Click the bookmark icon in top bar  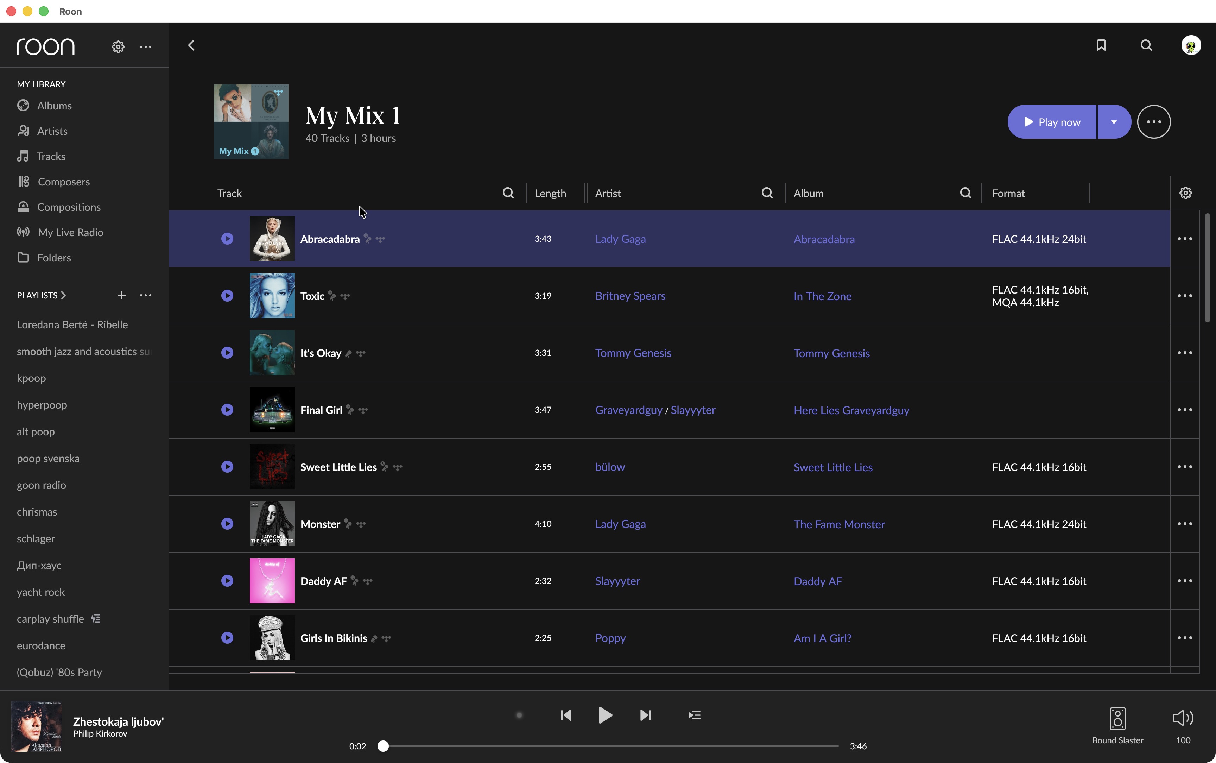click(1101, 45)
